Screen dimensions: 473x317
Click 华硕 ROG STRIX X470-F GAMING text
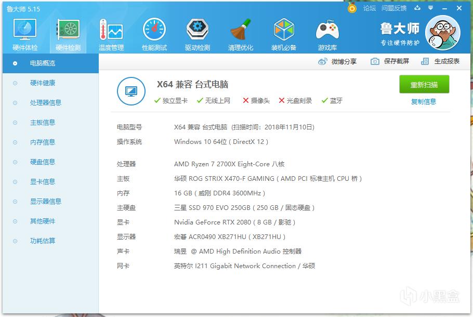[x=224, y=179]
